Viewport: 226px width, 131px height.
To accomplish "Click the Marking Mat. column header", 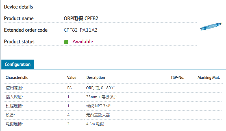I will [208, 78].
